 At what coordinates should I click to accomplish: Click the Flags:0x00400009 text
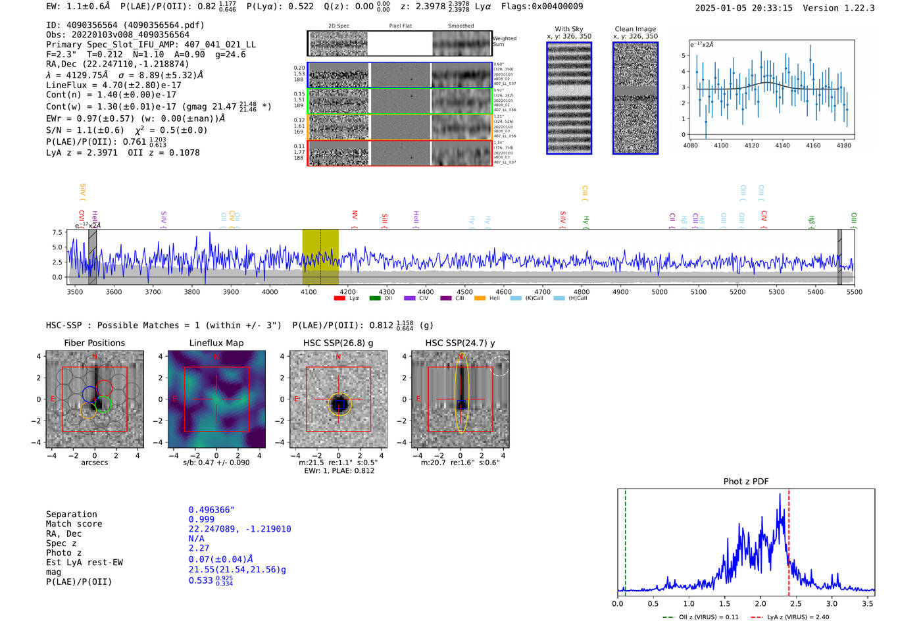[542, 7]
